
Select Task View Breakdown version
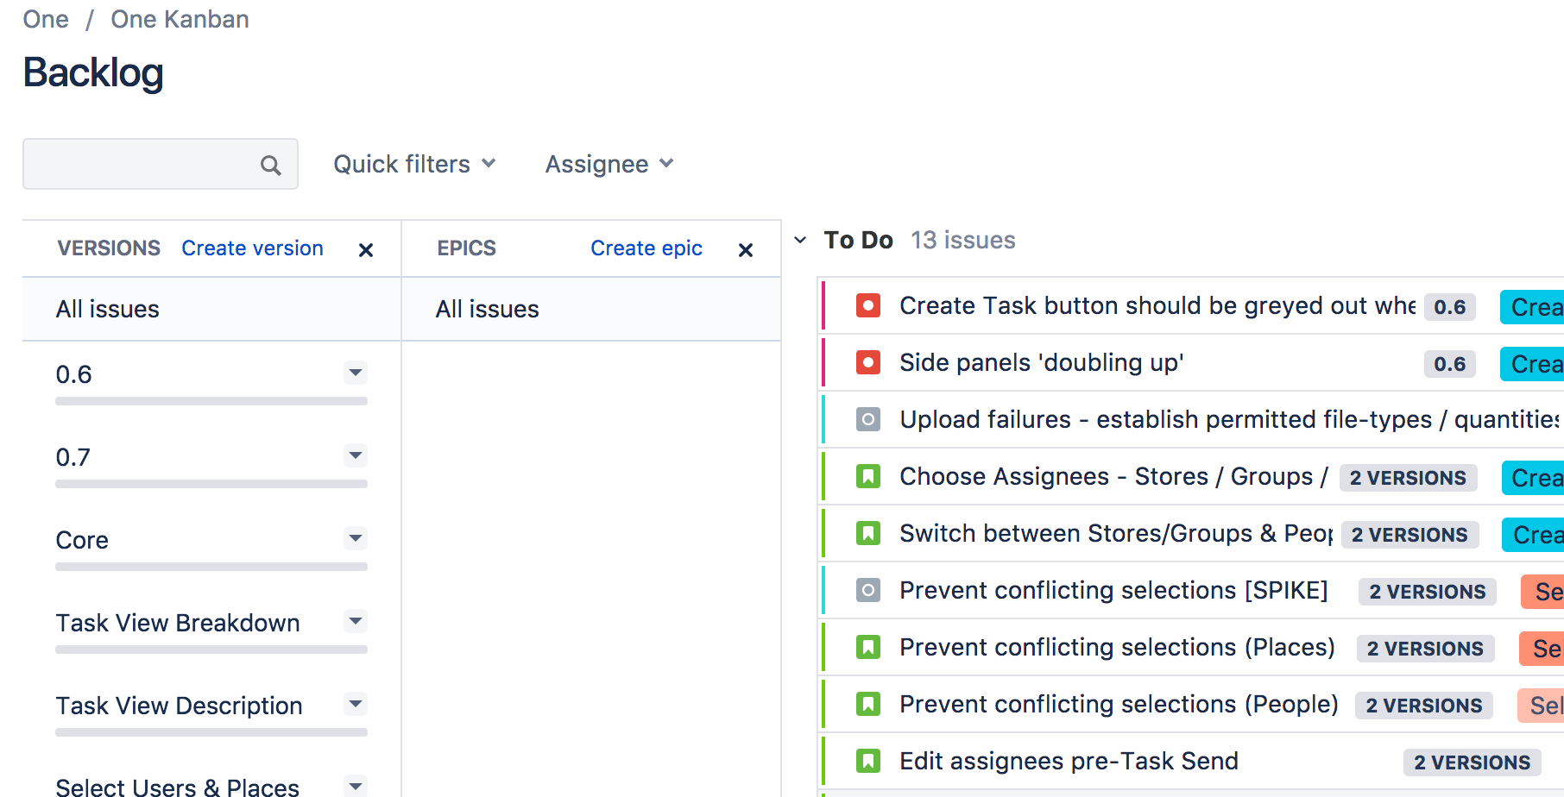coord(178,623)
